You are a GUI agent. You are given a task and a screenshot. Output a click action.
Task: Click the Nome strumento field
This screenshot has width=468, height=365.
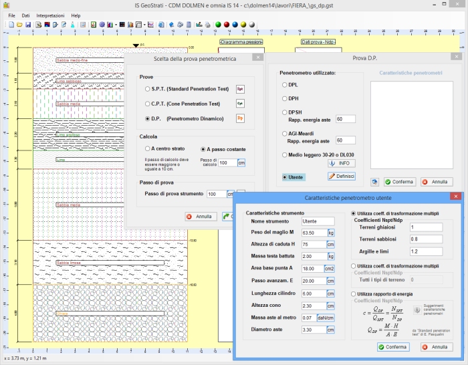[318, 221]
